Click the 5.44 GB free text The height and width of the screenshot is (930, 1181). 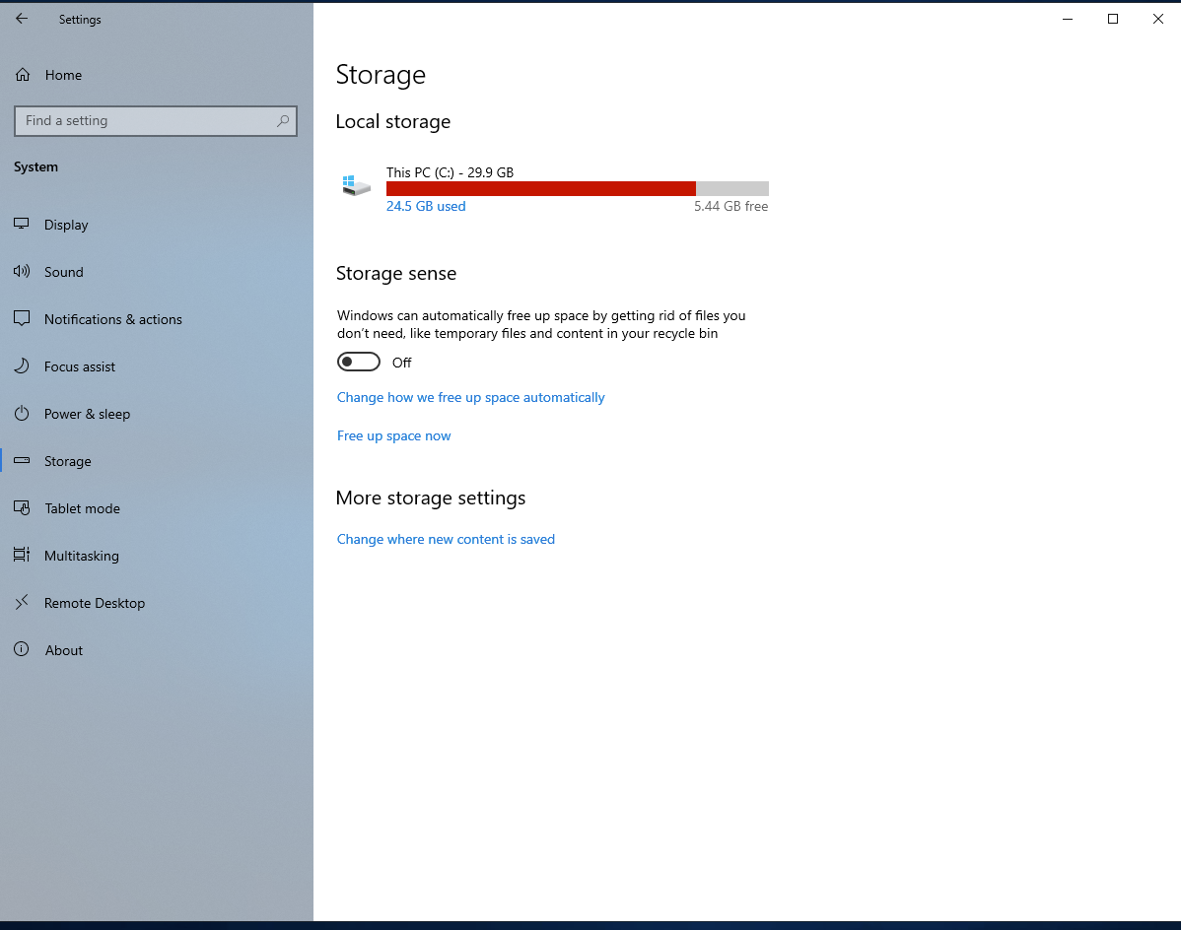[x=730, y=206]
